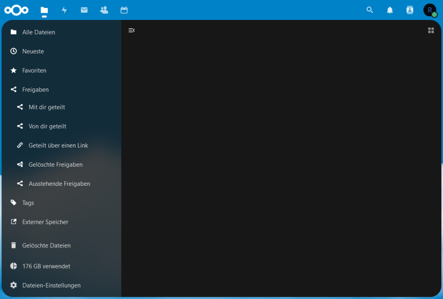
Task: Click the share icon beside Von dir geteilt
Action: (x=20, y=126)
